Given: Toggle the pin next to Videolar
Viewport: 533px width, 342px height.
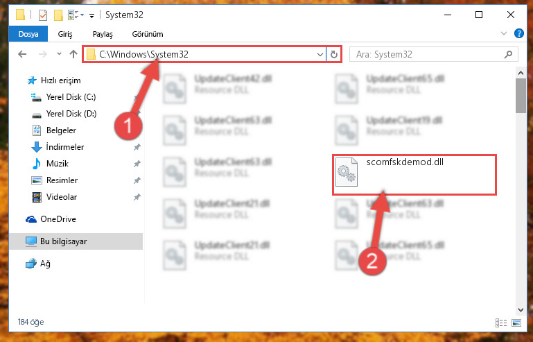Looking at the screenshot, I should coord(137,197).
